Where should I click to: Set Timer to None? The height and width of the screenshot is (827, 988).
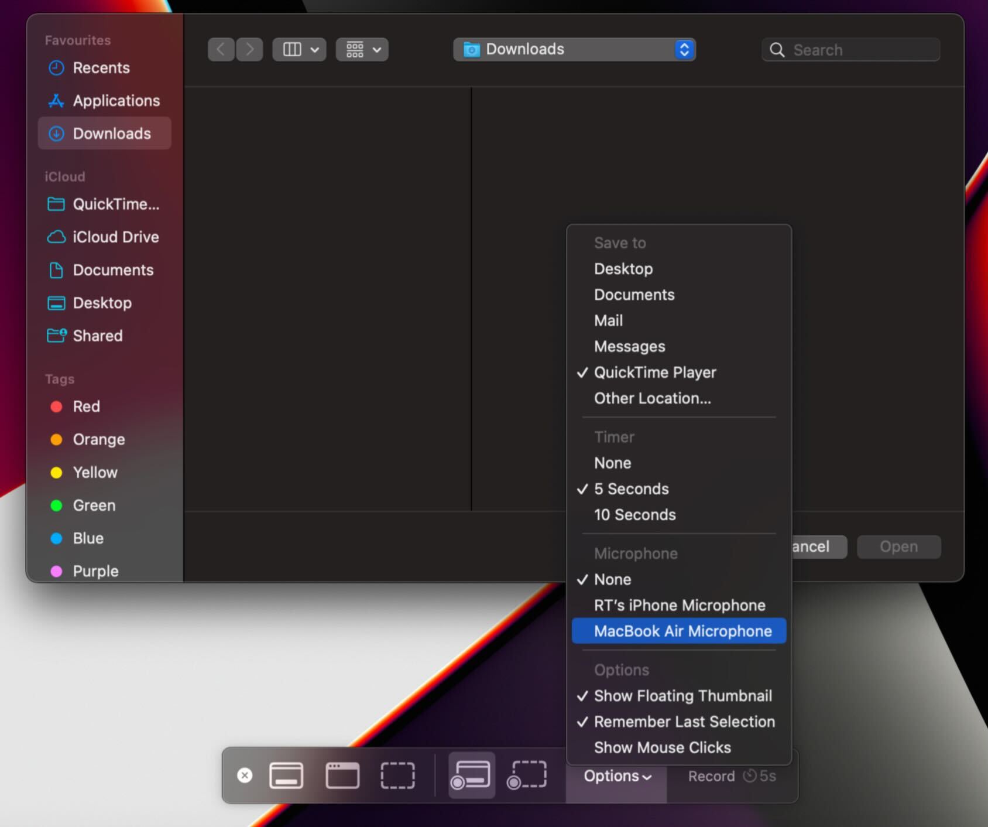click(679, 463)
